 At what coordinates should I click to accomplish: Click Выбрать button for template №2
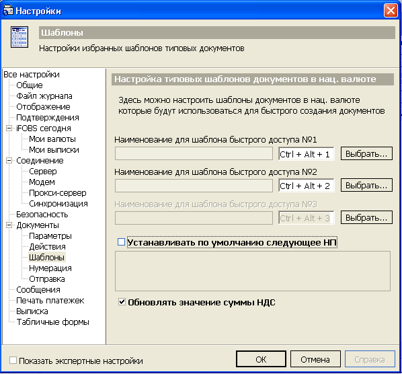tap(366, 185)
